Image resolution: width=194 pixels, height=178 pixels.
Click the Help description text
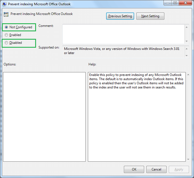tap(136, 81)
